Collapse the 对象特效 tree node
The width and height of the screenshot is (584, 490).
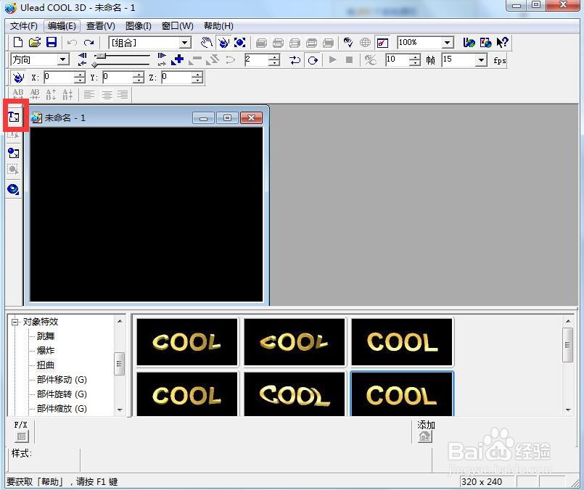[15, 323]
